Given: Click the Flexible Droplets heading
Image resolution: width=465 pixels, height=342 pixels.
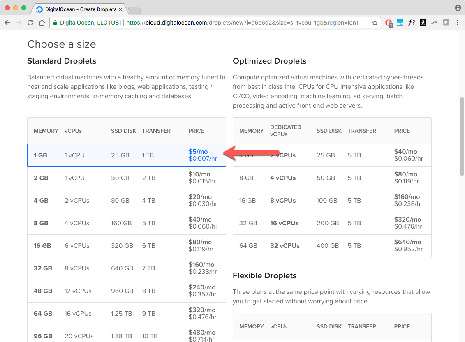Looking at the screenshot, I should 264,275.
